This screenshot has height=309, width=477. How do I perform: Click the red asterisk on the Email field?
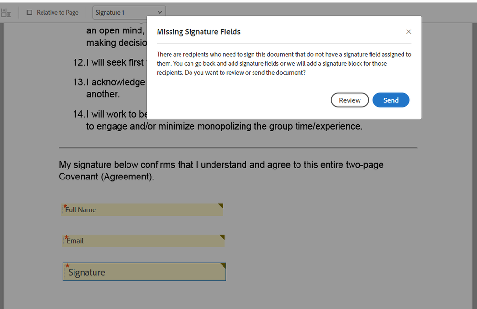point(65,238)
